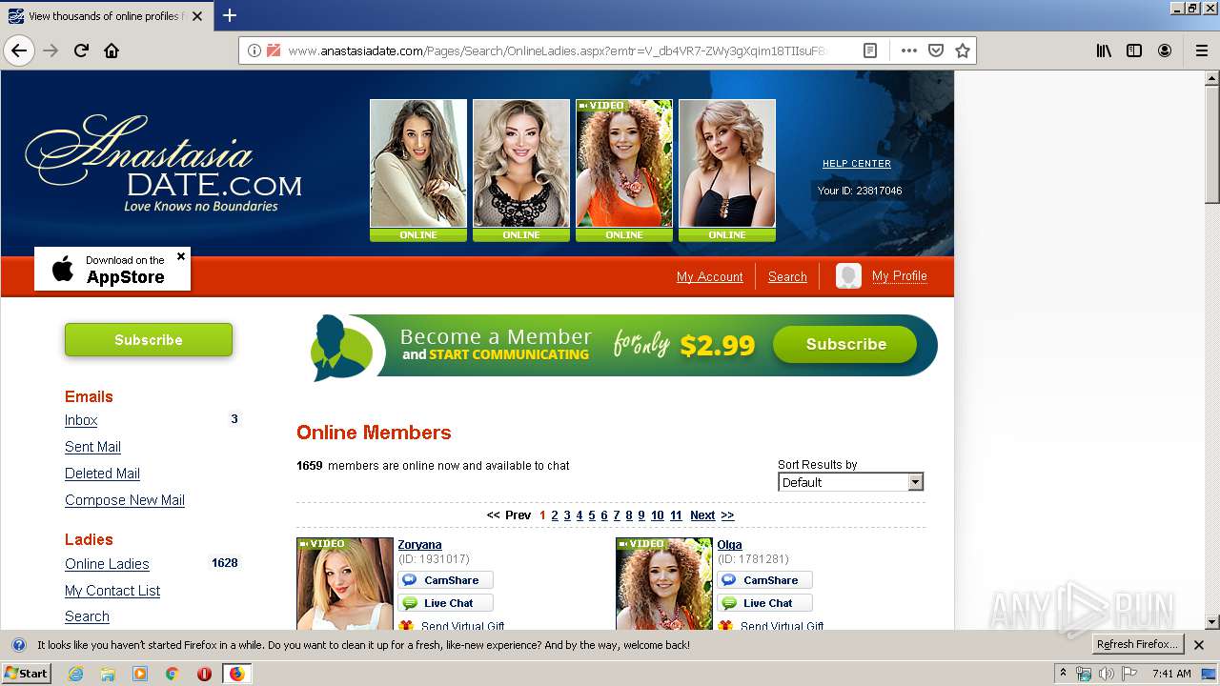Bookmark this page with the star icon
1220x686 pixels.
(x=963, y=50)
